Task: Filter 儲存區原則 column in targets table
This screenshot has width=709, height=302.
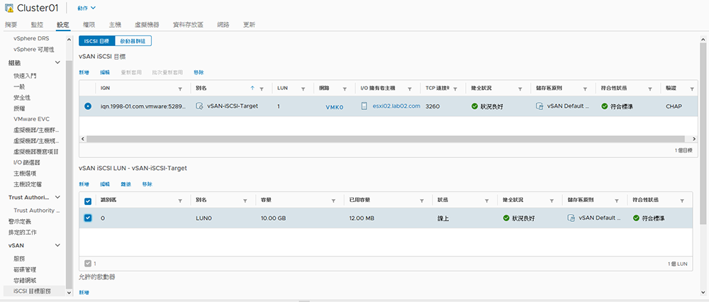Action: tap(585, 89)
